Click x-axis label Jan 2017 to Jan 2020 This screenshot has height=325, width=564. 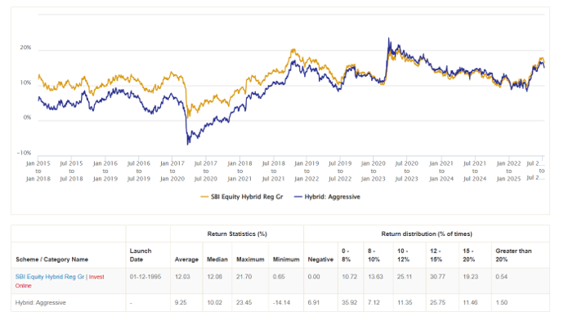172,171
